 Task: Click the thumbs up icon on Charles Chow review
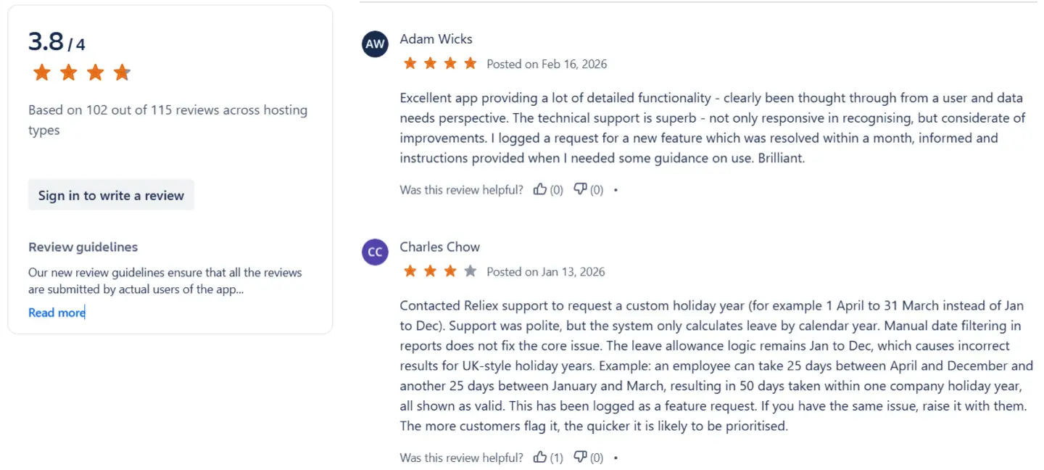[539, 457]
